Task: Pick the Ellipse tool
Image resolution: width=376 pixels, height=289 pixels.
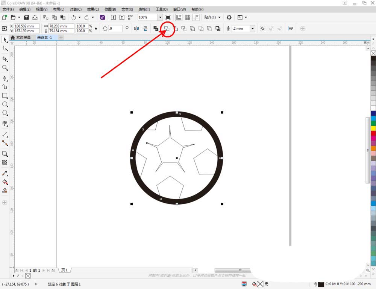Action: click(5, 104)
